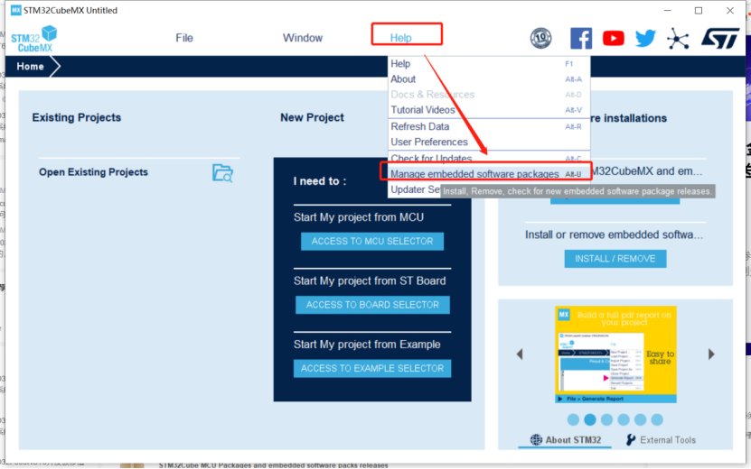Click the INSTALL / REMOVE button
Screen dimensions: 751x469
coord(615,259)
